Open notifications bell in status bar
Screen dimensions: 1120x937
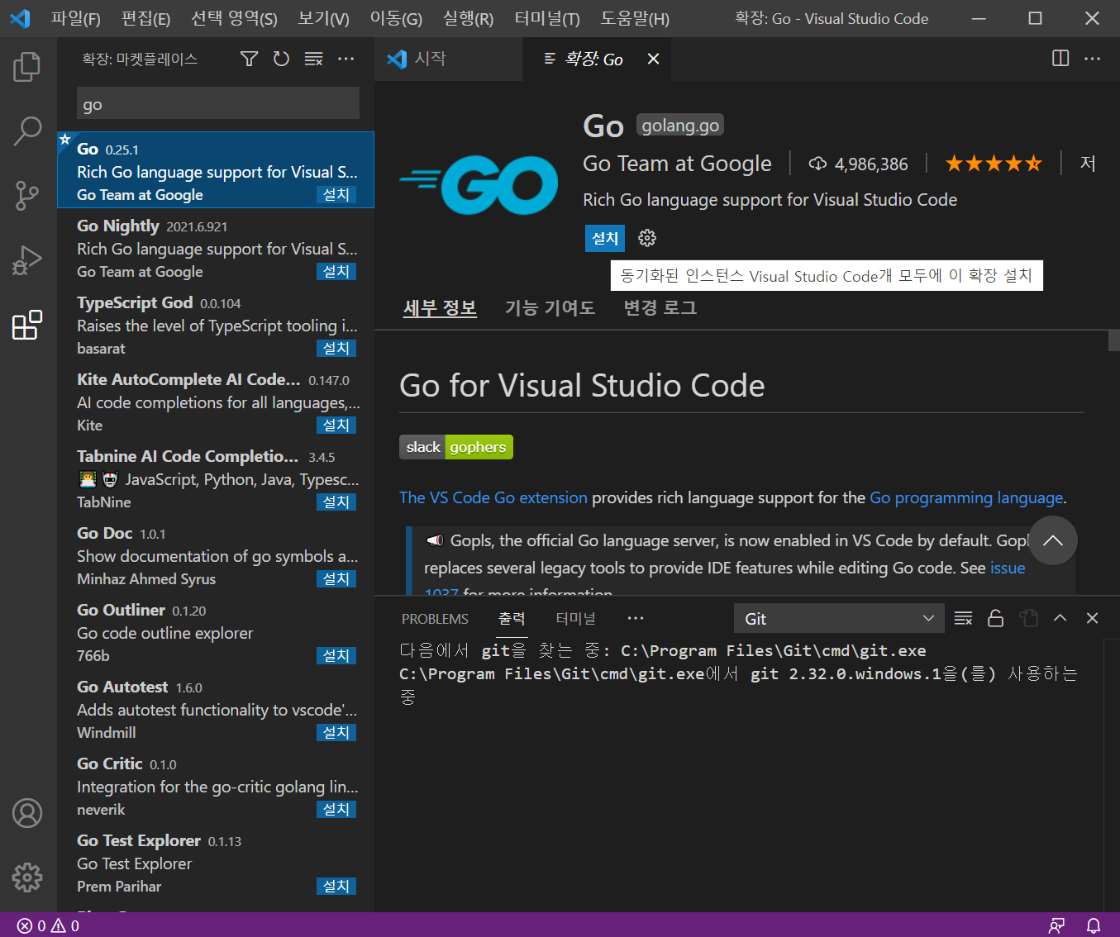click(x=1093, y=925)
